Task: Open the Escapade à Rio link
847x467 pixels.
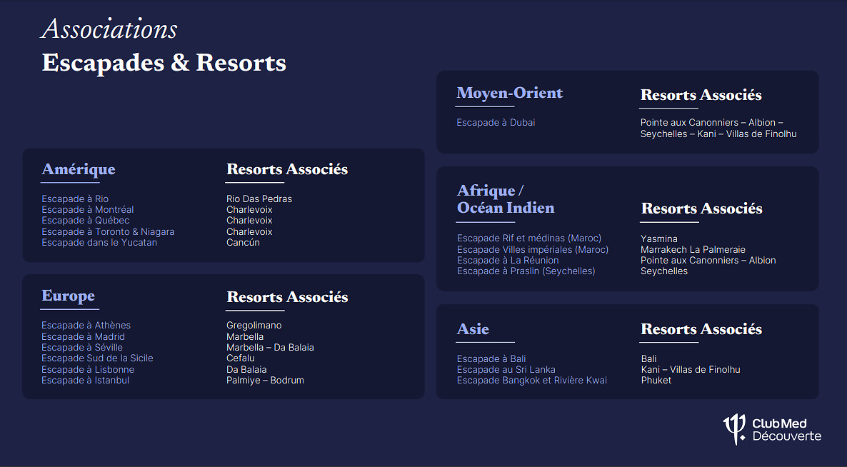Action: click(x=75, y=199)
